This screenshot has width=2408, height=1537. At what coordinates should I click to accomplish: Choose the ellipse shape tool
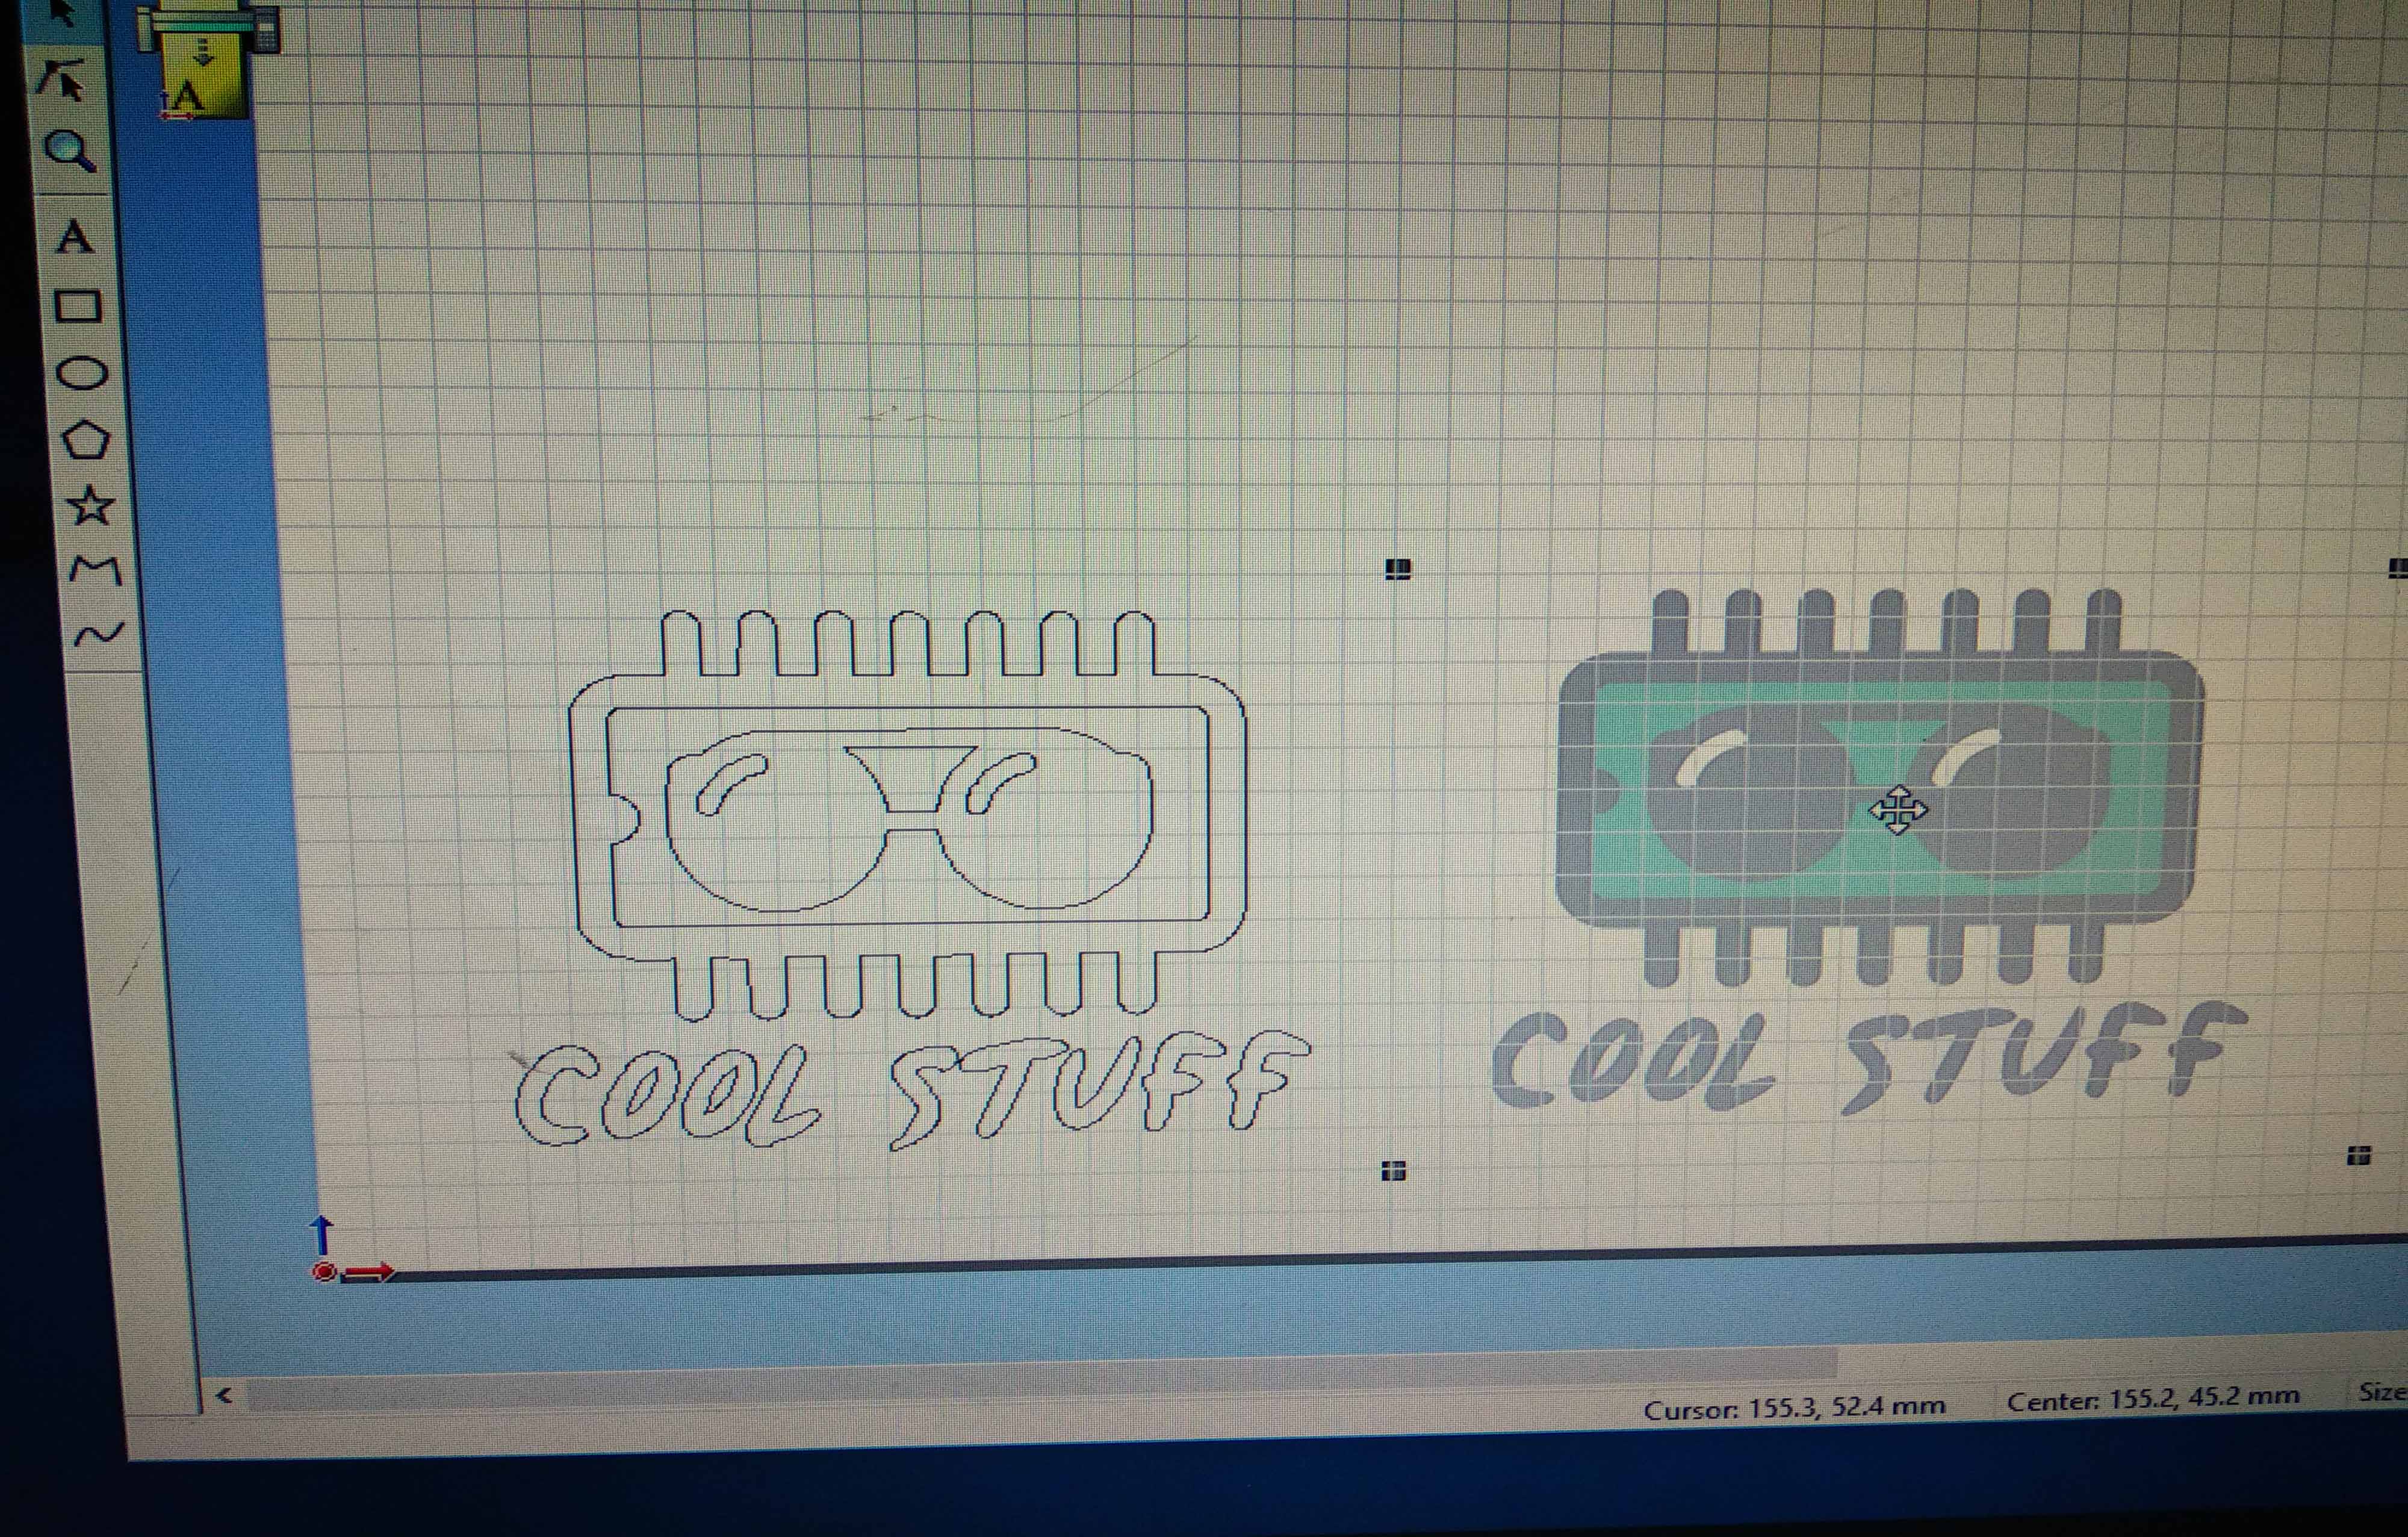coord(81,373)
